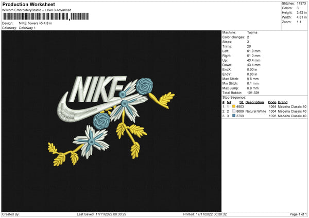Click the code 1064 in stop row 1
Screen dimensions: 309x218
coord(272,106)
